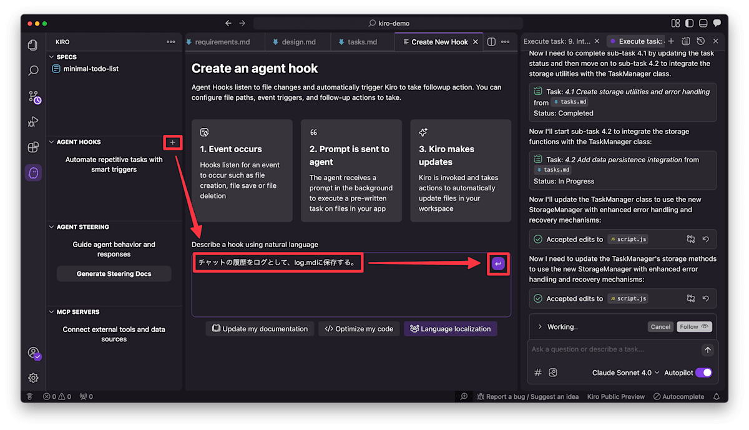Open the Claude Sonnet 4.0 model dropdown
The height and width of the screenshot is (430, 749).
[x=625, y=373]
